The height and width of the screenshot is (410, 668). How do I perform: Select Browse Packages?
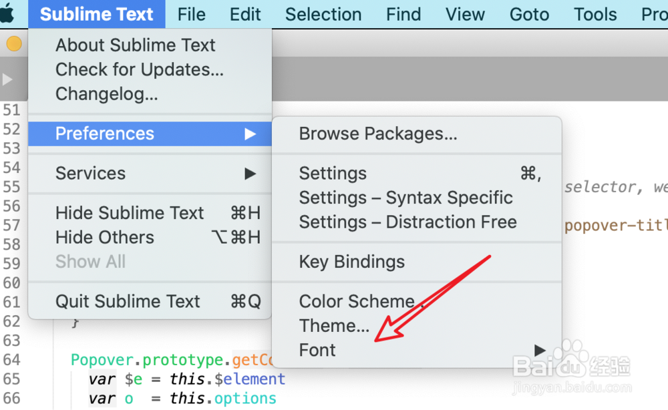(378, 134)
